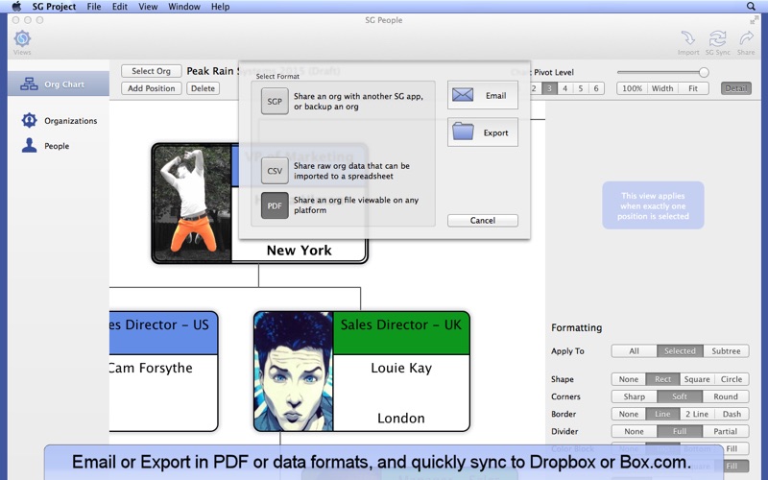
Task: Select pivot level 5
Action: click(x=581, y=88)
